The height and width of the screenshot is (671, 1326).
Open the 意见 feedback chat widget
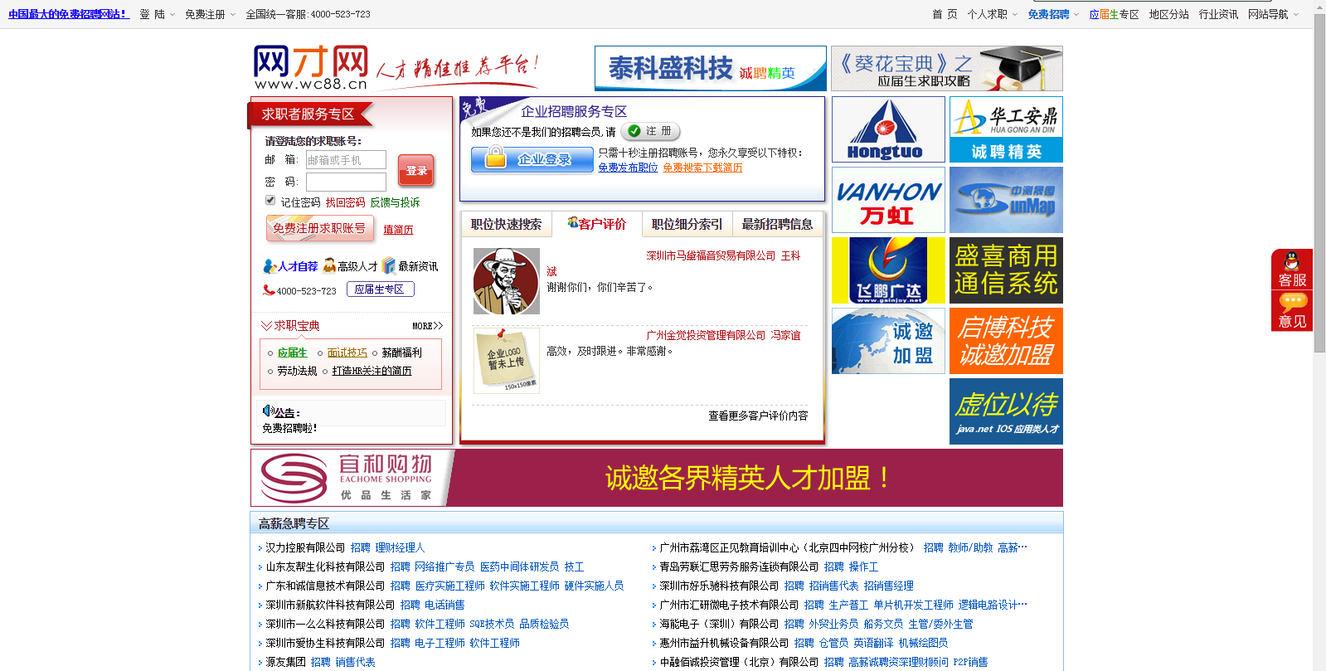point(1292,311)
